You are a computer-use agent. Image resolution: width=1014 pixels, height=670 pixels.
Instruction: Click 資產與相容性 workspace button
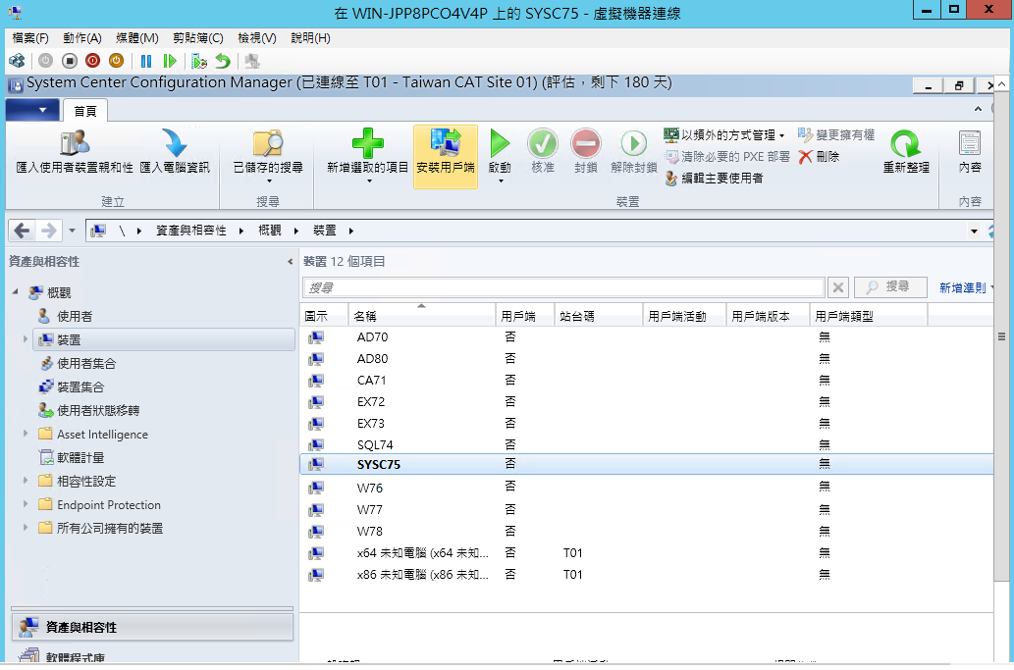coord(152,627)
